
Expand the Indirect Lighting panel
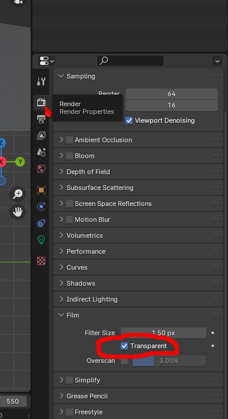(61, 299)
